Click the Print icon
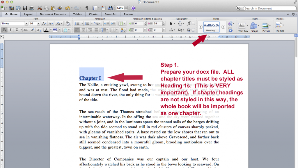 point(31,8)
